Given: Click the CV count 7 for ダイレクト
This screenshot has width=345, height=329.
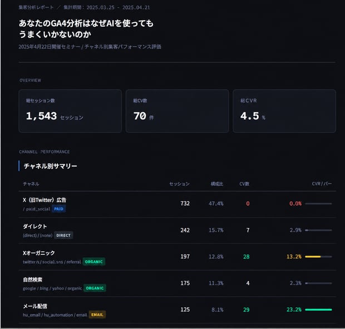Looking at the screenshot, I should 248,230.
